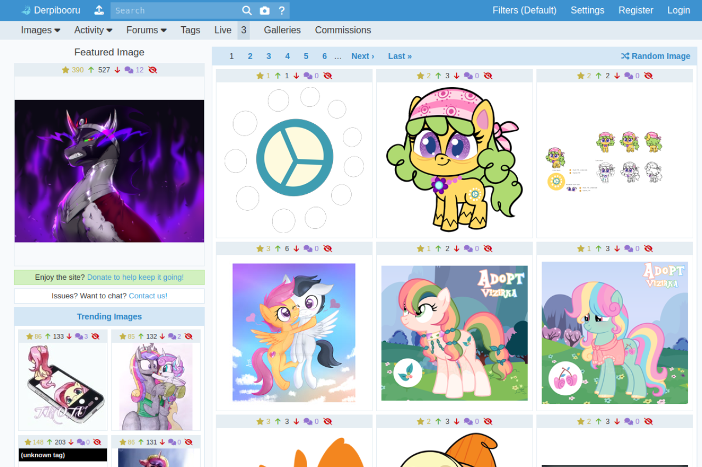Viewport: 702px width, 467px height.
Task: Hide the featured image using the eye icon
Action: click(x=152, y=70)
